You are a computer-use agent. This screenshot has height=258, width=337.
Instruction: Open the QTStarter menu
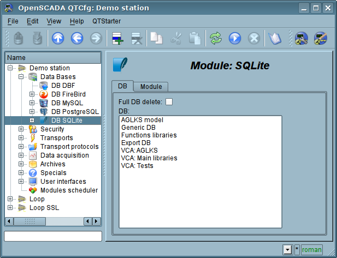coord(107,21)
